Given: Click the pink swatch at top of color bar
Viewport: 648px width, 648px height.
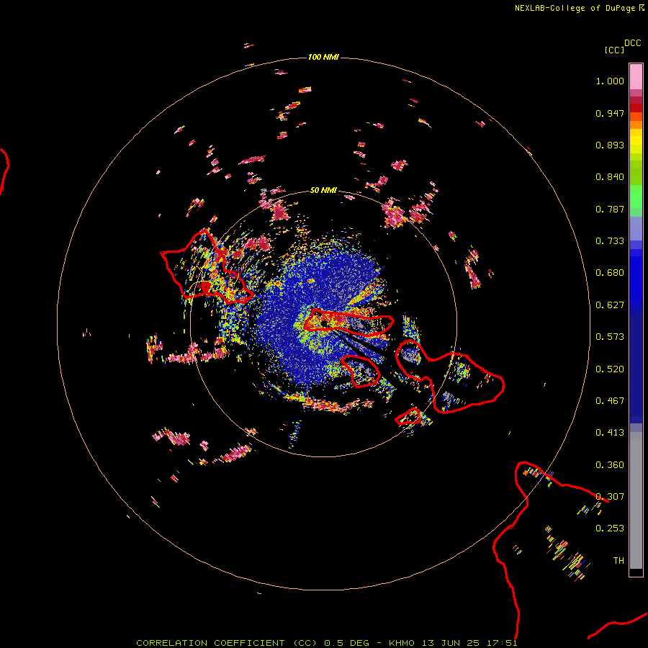Looking at the screenshot, I should click(x=636, y=76).
